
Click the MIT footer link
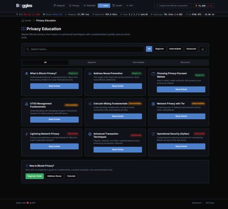click(x=34, y=203)
